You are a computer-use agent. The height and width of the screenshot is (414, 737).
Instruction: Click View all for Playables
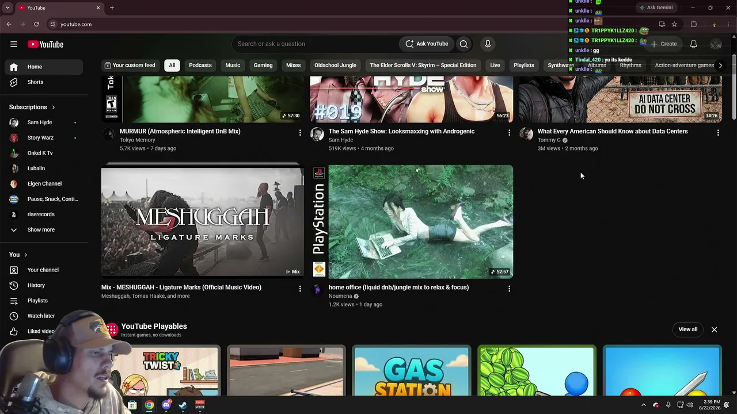point(688,329)
